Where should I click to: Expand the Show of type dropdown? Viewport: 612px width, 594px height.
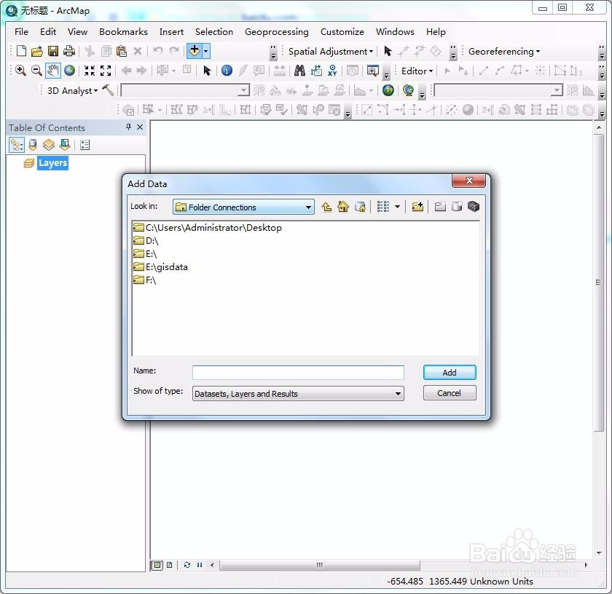tap(398, 394)
